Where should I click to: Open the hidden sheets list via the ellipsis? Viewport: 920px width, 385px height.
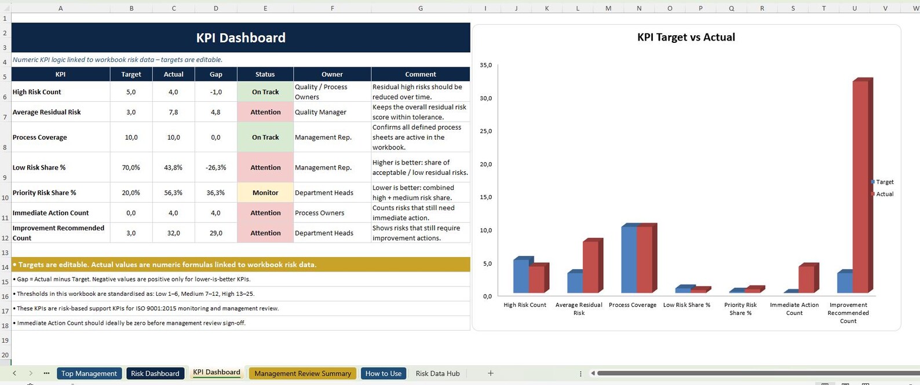tap(46, 373)
